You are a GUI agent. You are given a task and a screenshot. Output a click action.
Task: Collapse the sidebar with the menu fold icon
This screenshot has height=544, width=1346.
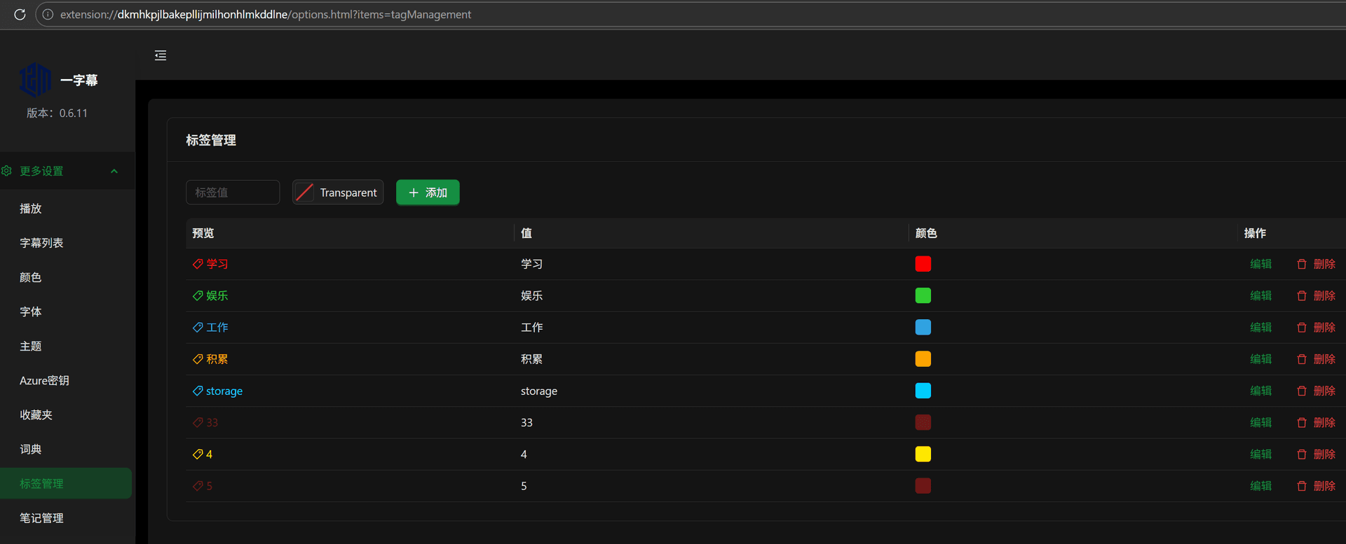click(161, 55)
